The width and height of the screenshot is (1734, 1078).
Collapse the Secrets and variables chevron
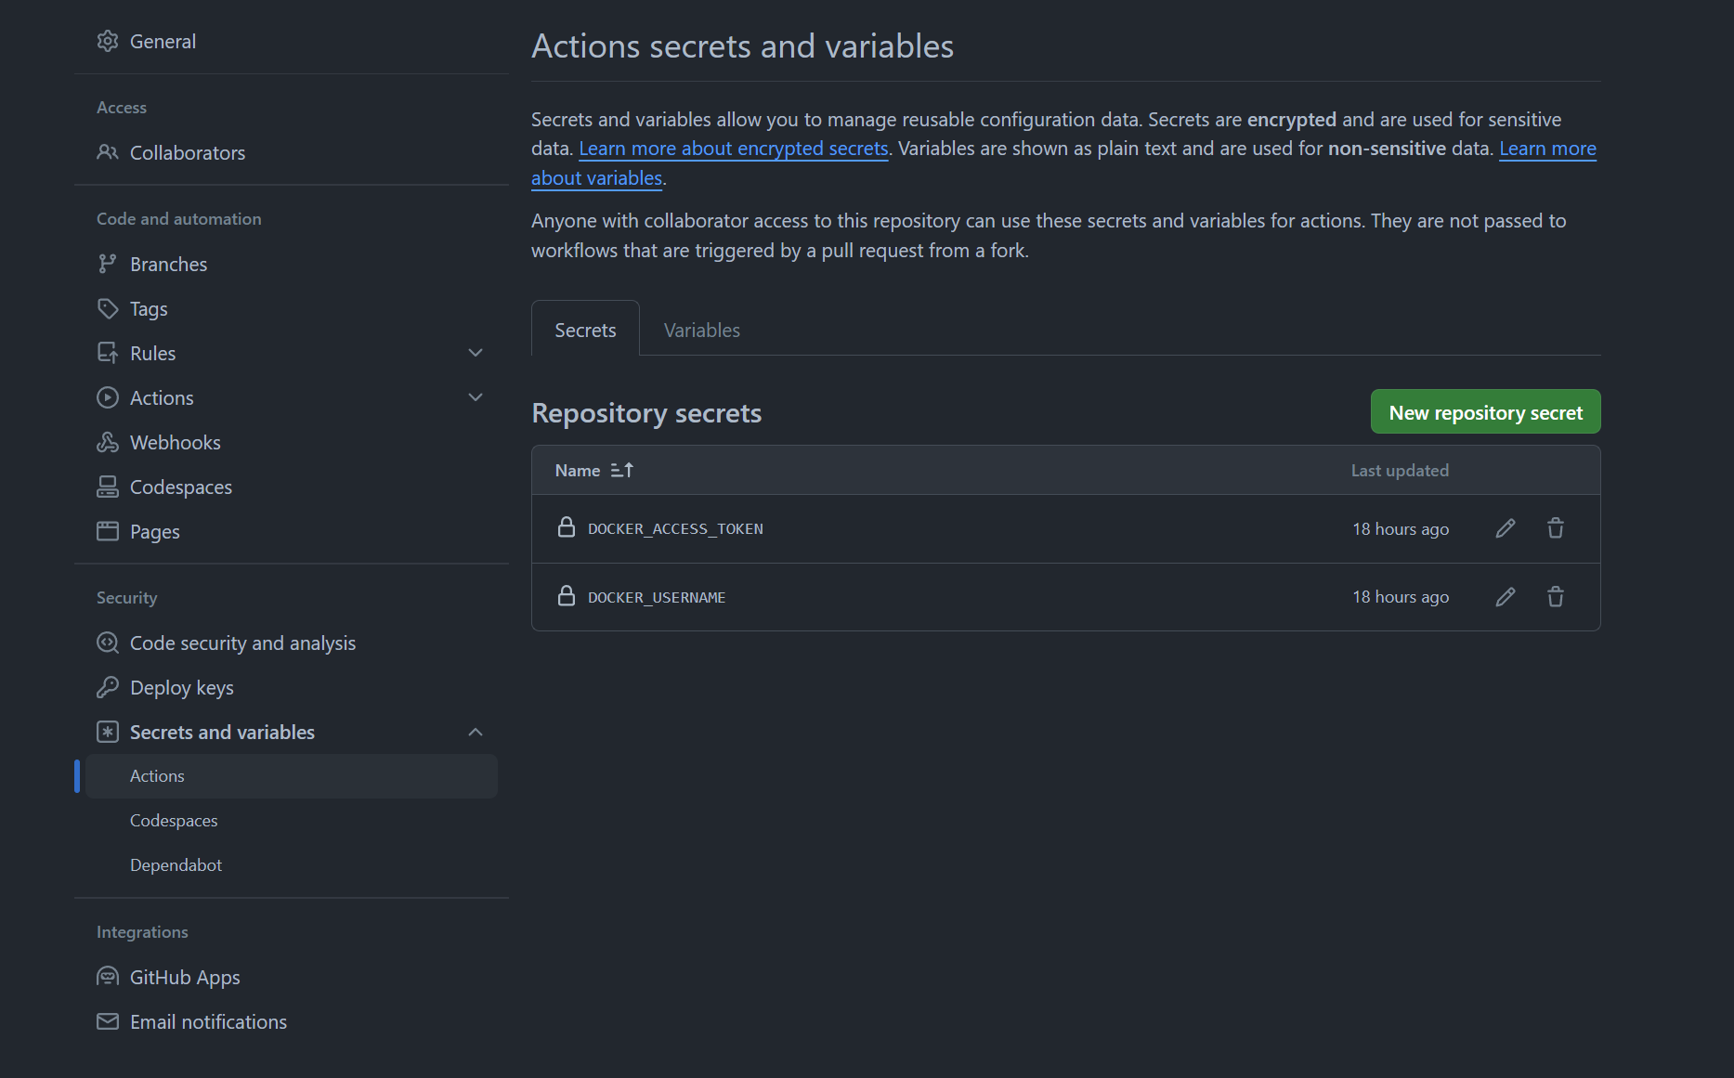click(x=476, y=732)
